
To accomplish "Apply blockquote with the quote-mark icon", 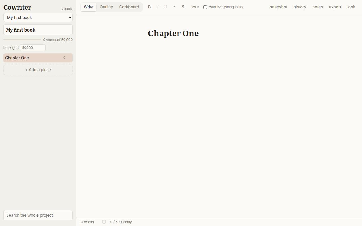I will coord(174,7).
